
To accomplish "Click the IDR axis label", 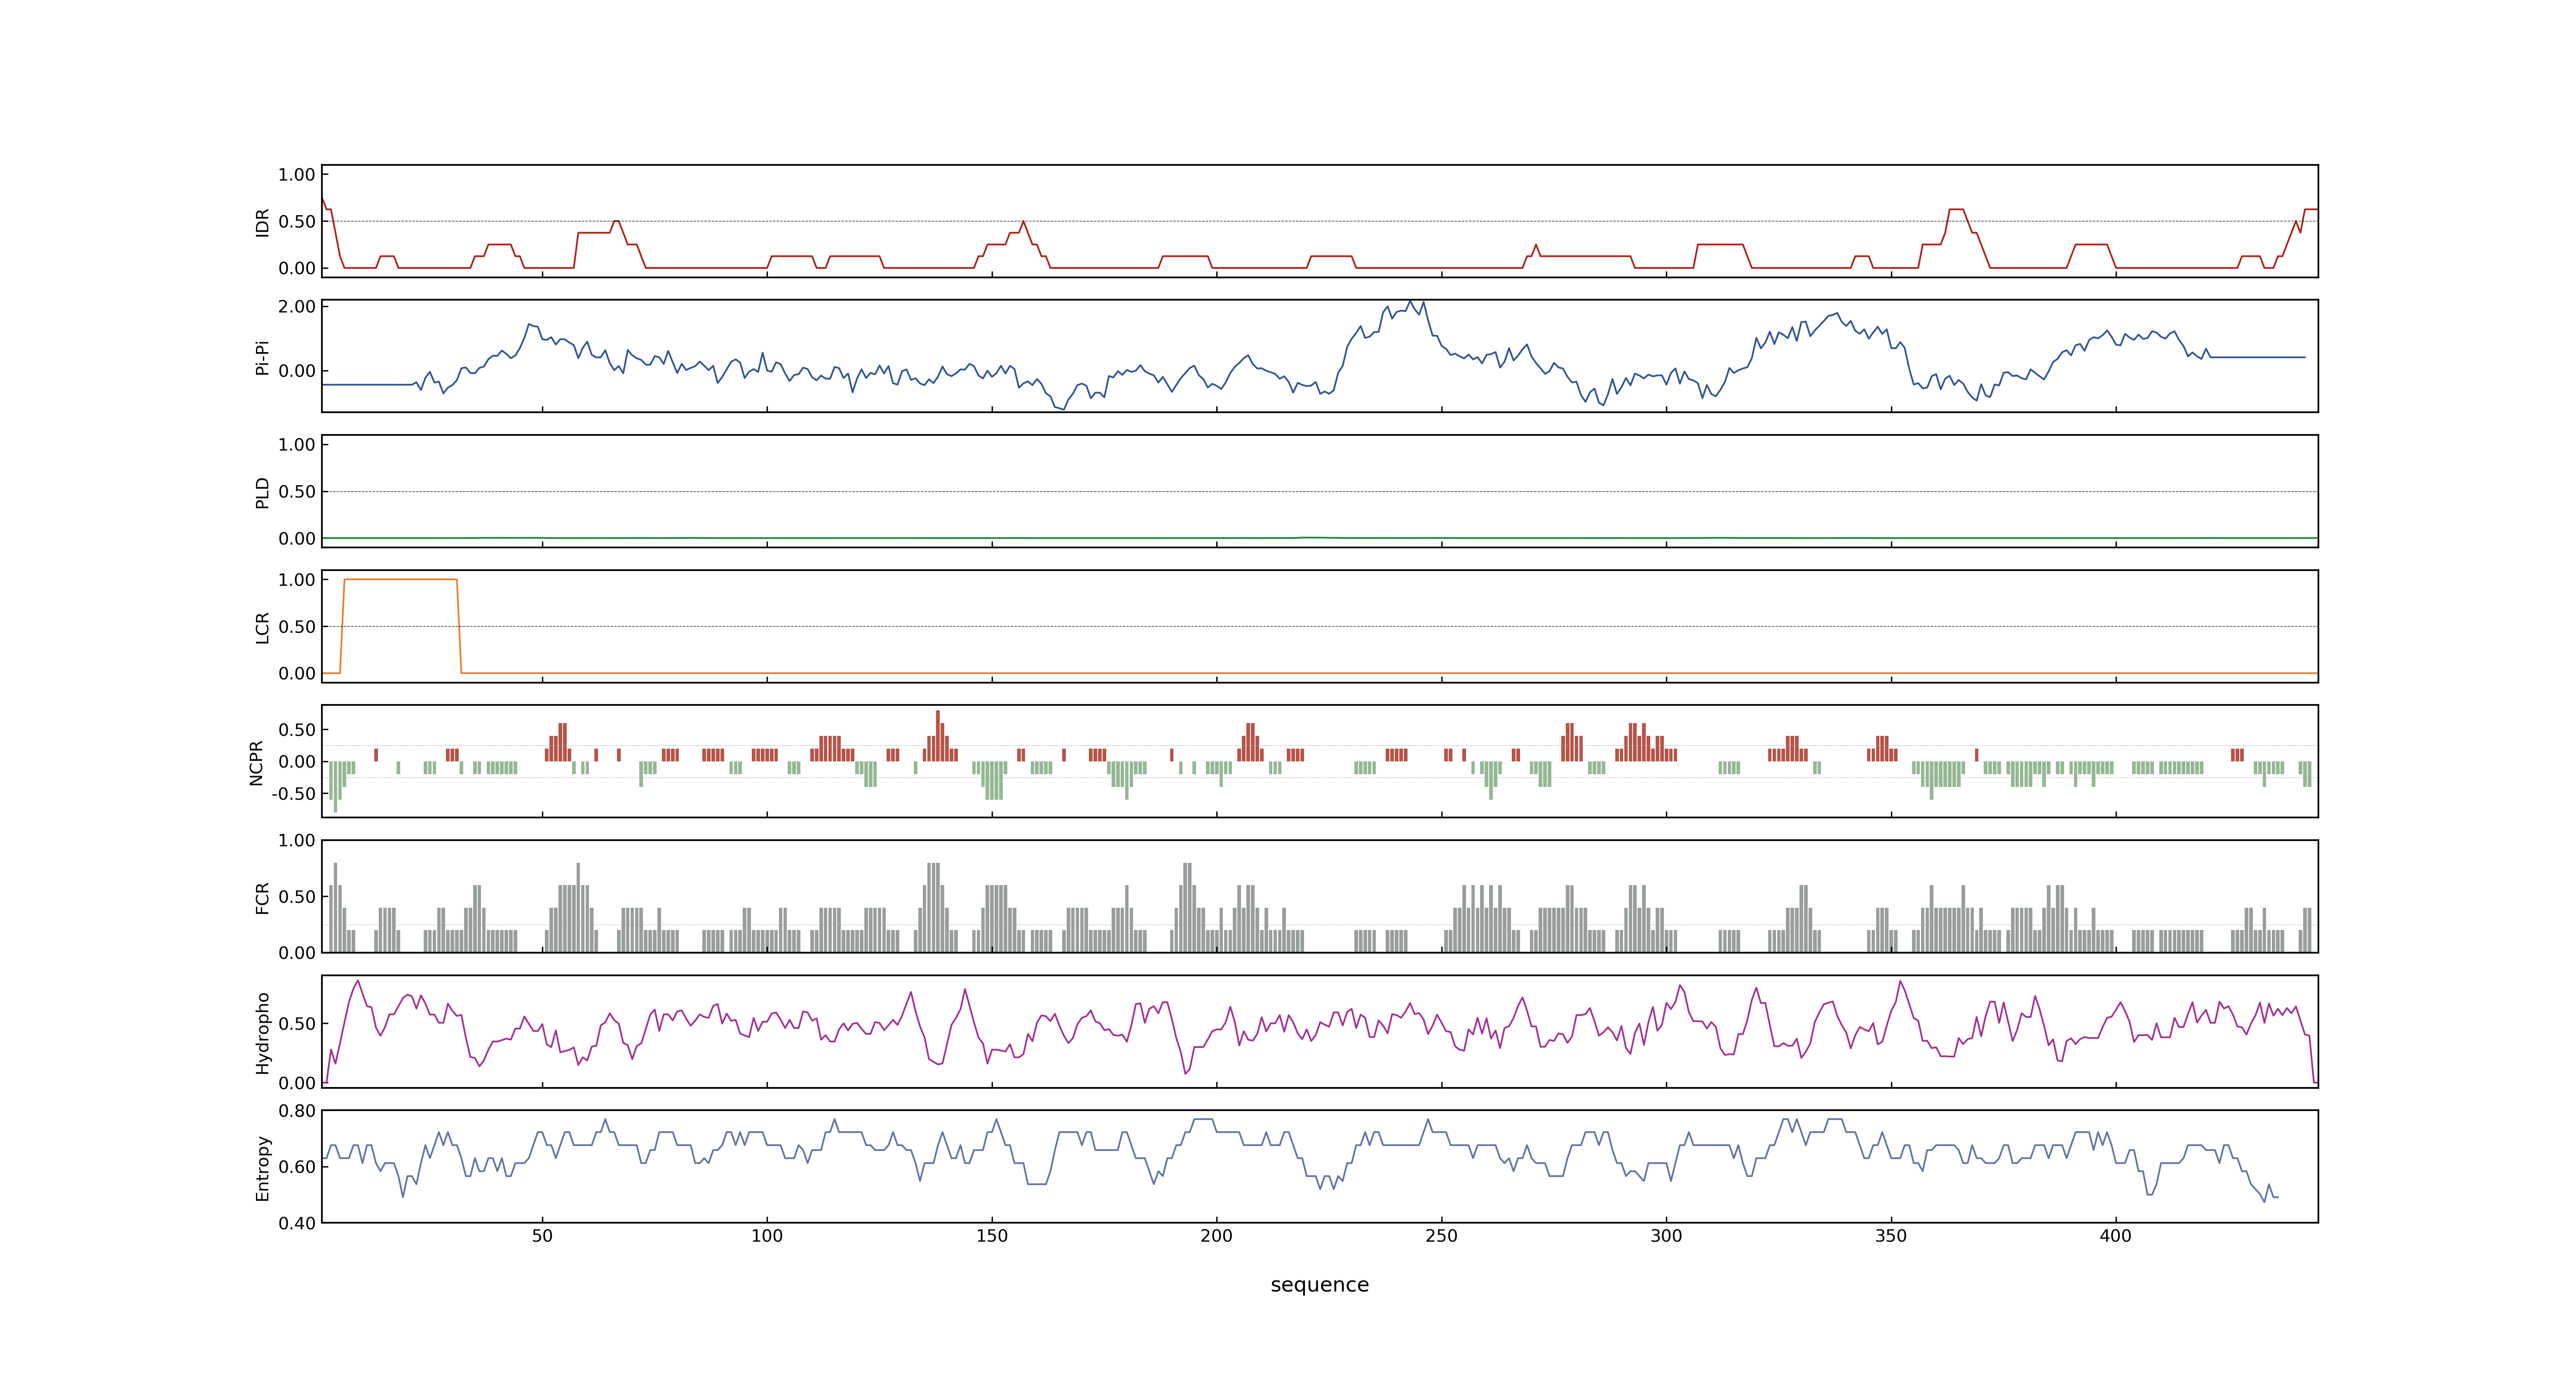I will click(x=262, y=222).
